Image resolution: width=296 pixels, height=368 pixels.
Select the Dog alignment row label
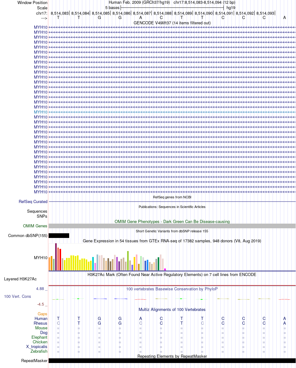click(44, 333)
